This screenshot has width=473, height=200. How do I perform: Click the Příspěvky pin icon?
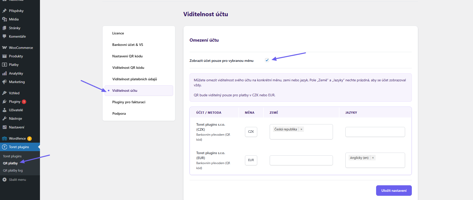[x=4, y=11]
